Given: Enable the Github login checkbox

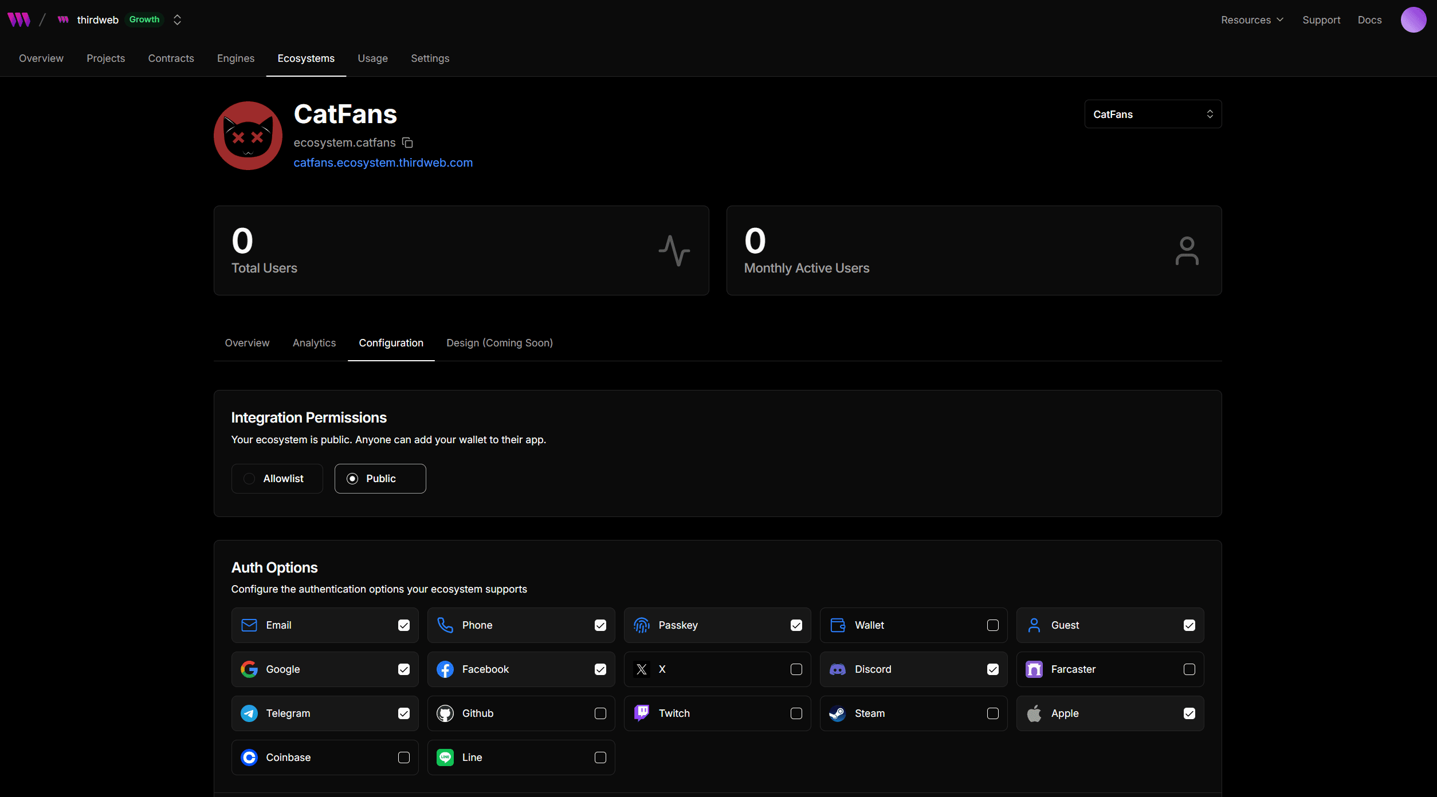Looking at the screenshot, I should [x=600, y=713].
